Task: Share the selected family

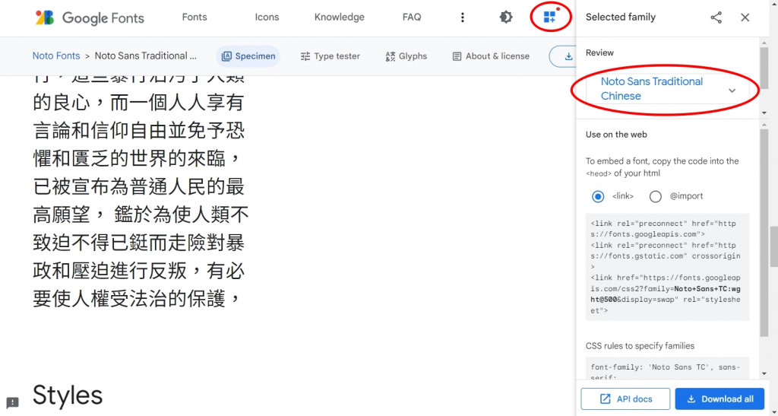Action: tap(716, 17)
